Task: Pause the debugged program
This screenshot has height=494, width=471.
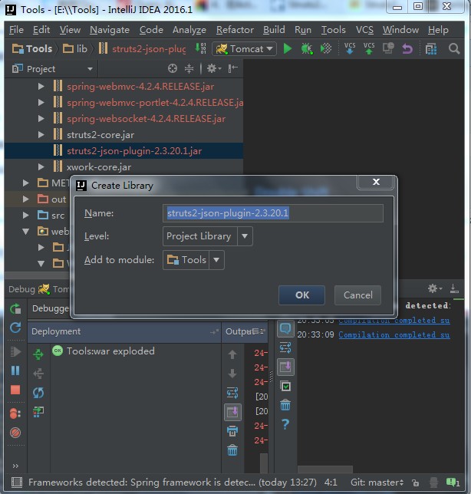Action: (15, 370)
